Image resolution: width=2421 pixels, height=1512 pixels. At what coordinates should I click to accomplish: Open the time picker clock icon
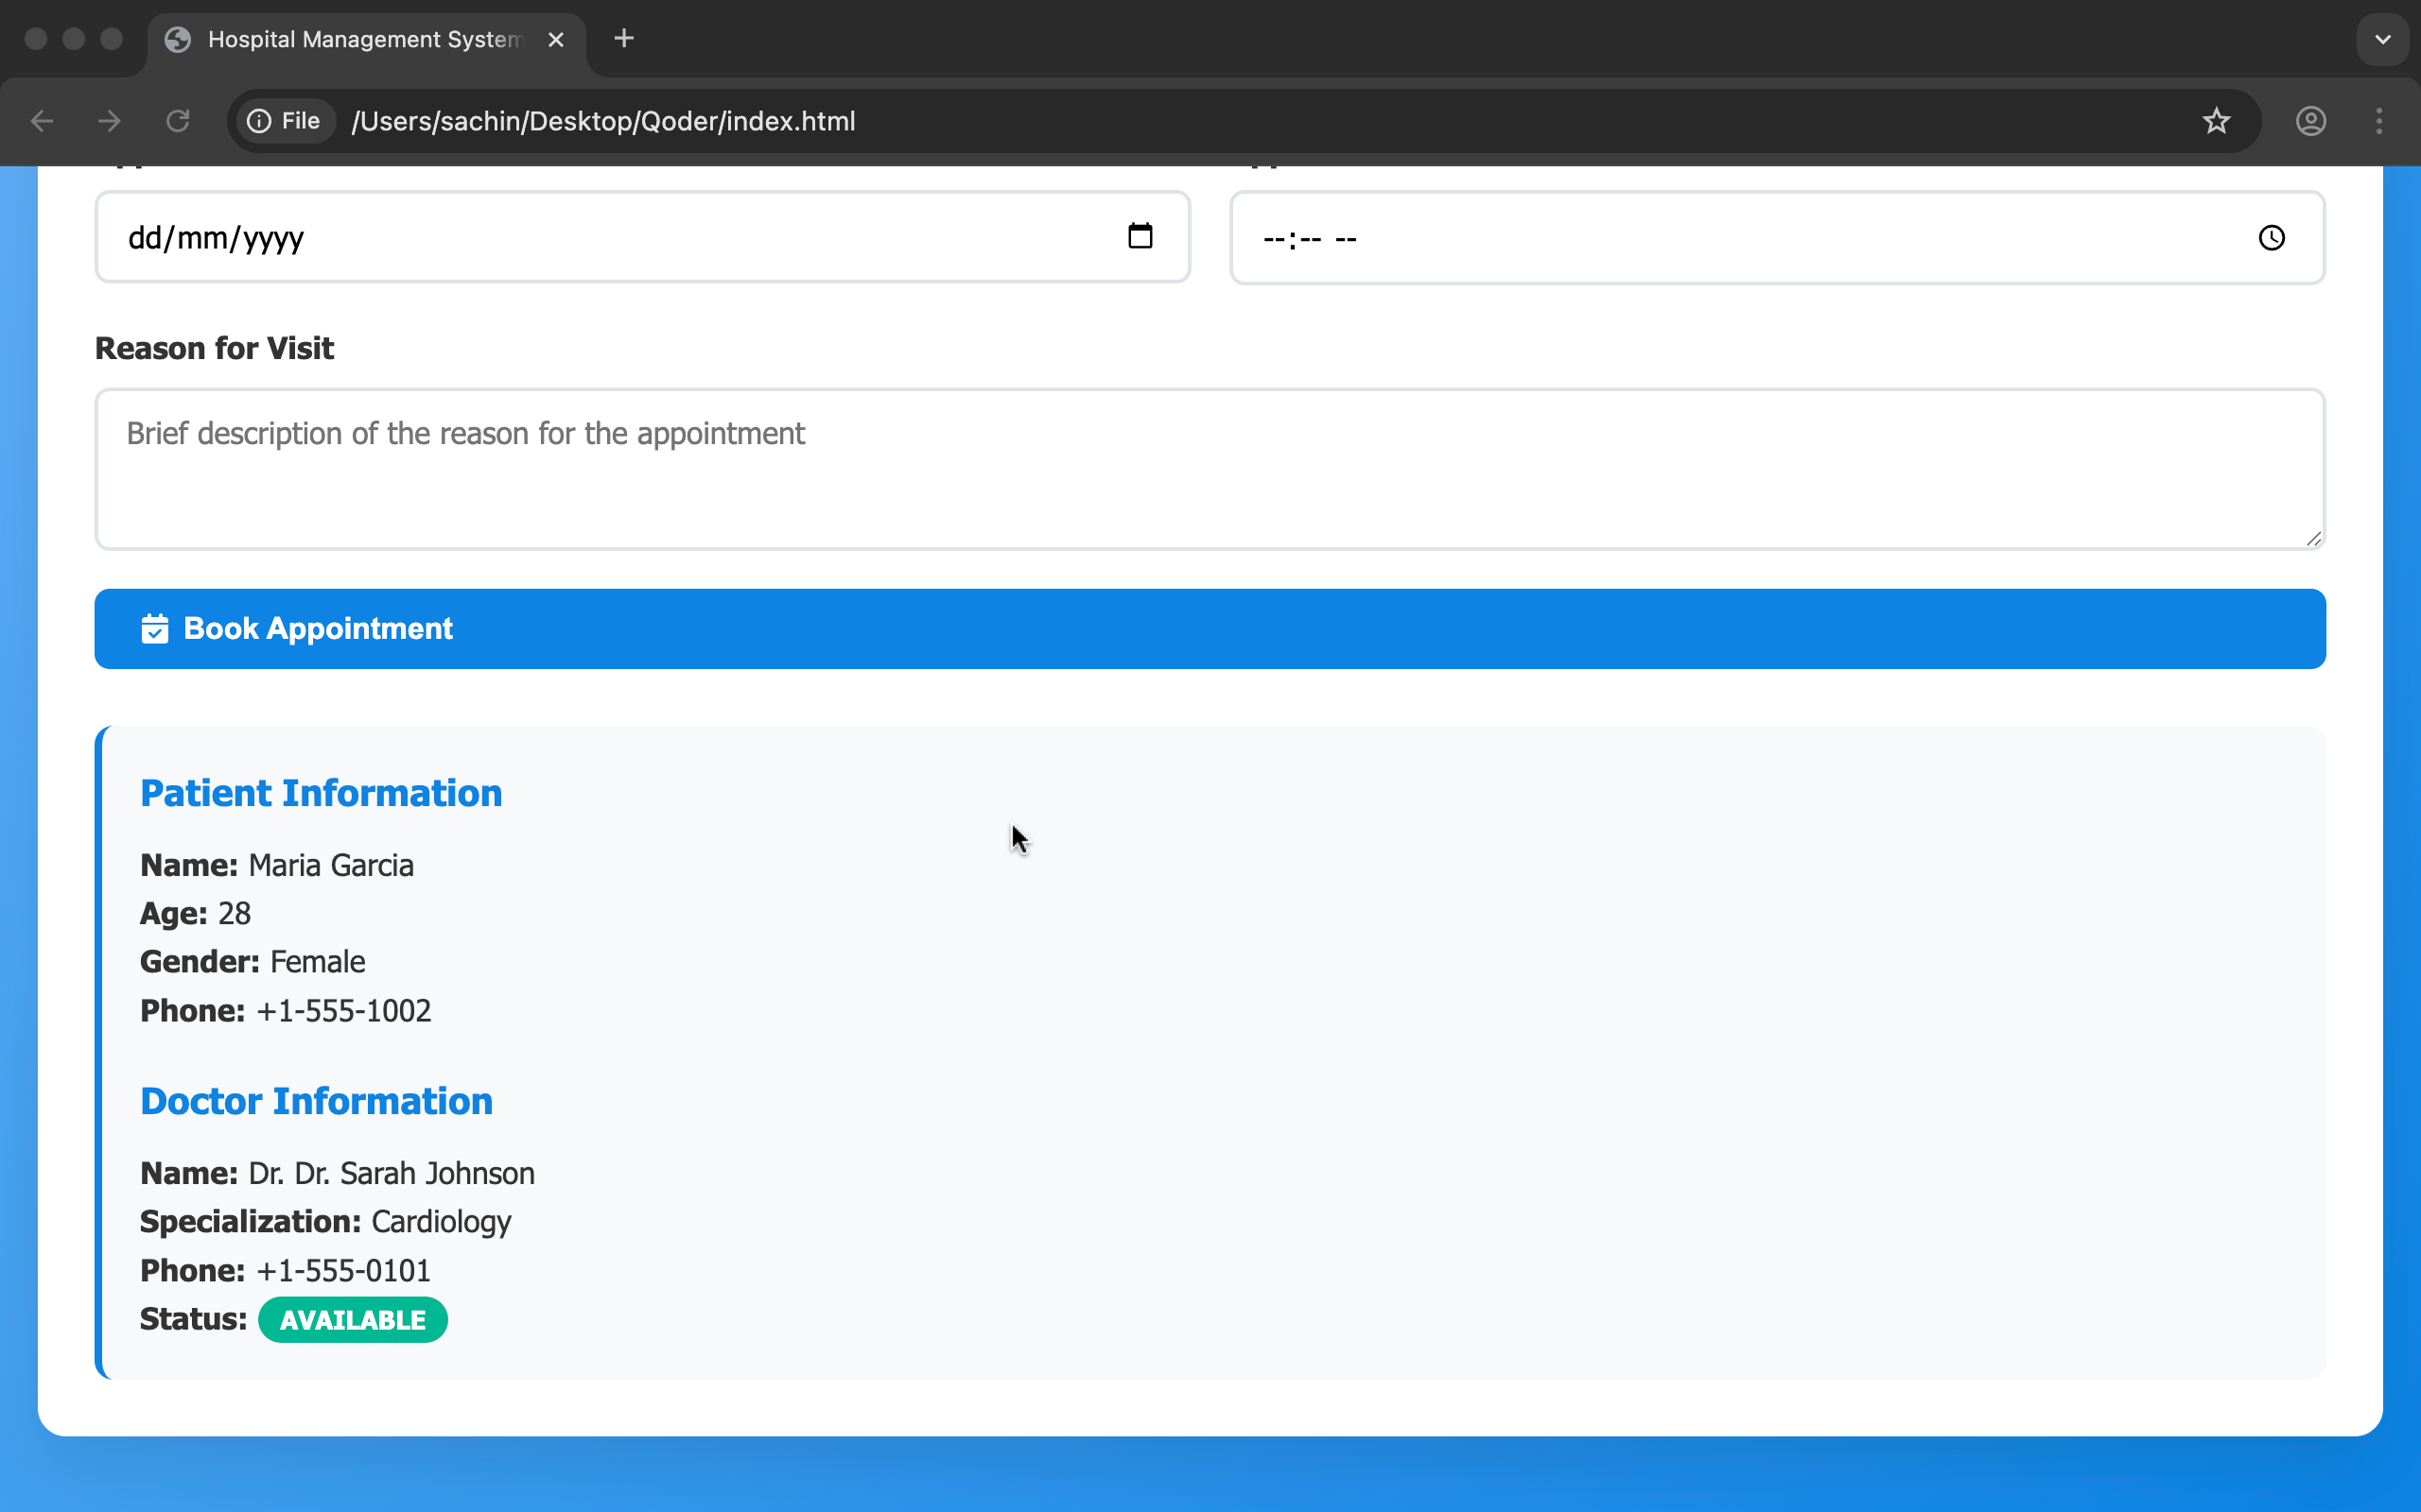pyautogui.click(x=2271, y=238)
